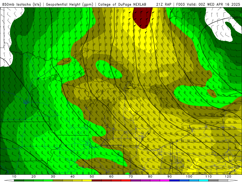
Task: Click the colorbar label '90'
Action: click(x=170, y=177)
